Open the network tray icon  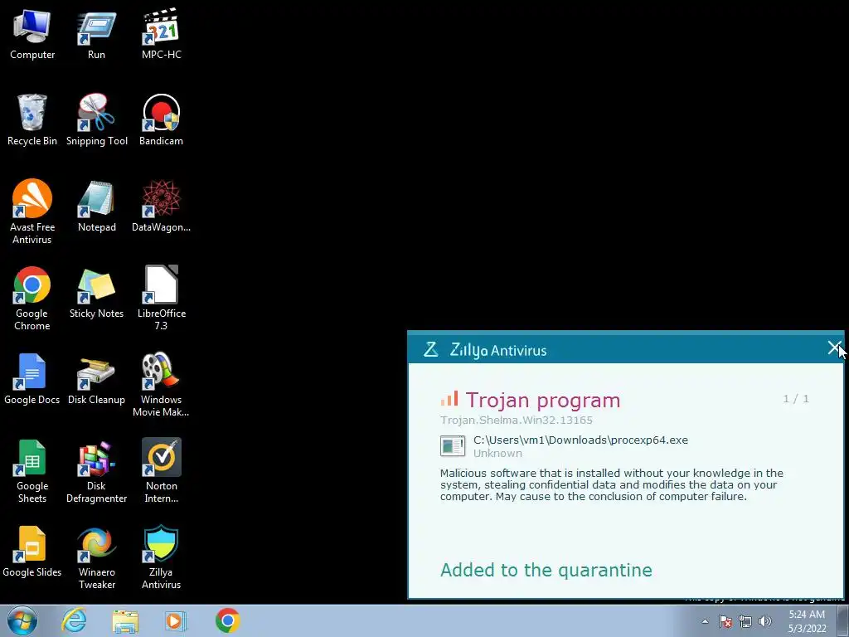pos(745,621)
